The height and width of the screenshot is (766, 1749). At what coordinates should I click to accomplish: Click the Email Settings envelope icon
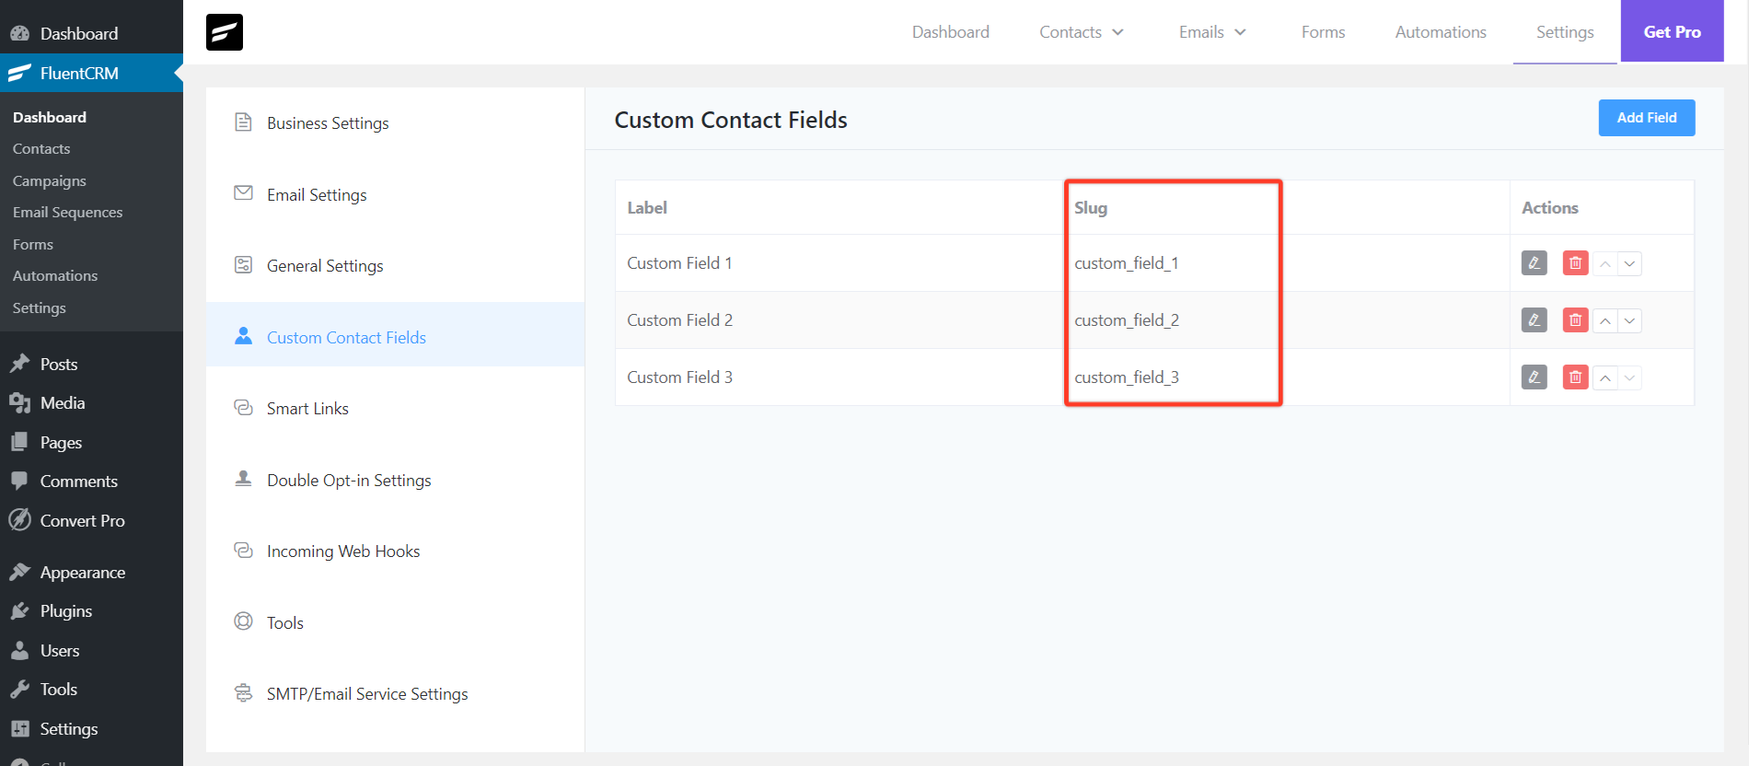[x=243, y=193]
